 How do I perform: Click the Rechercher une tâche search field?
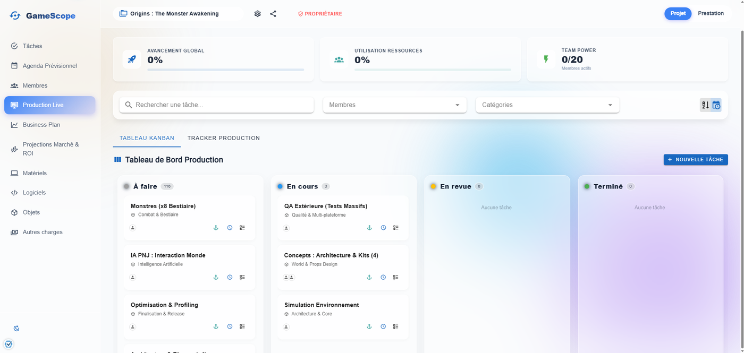(217, 105)
